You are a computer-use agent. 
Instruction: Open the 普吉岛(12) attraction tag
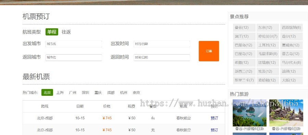coord(291,54)
